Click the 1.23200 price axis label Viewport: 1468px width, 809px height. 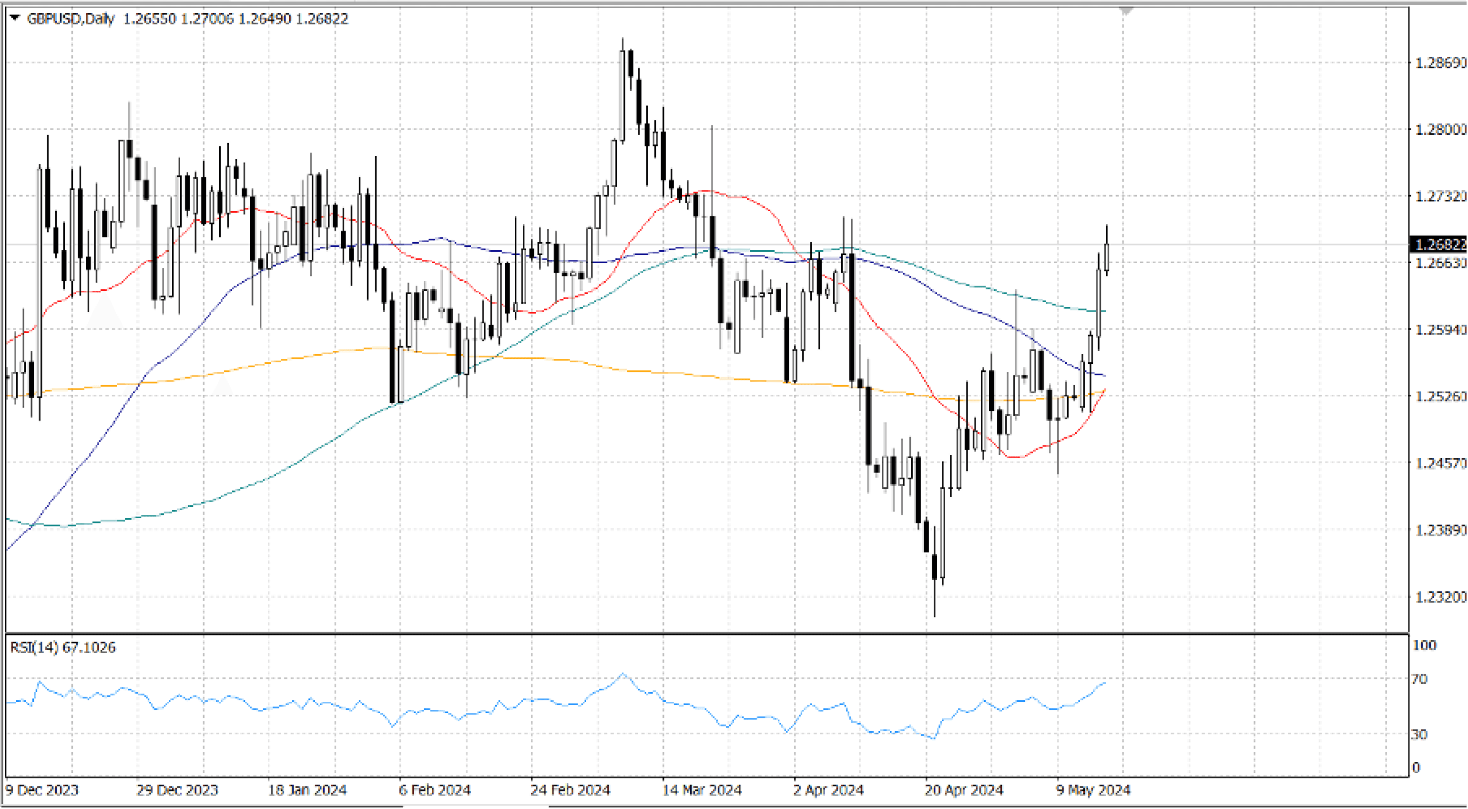(1440, 597)
